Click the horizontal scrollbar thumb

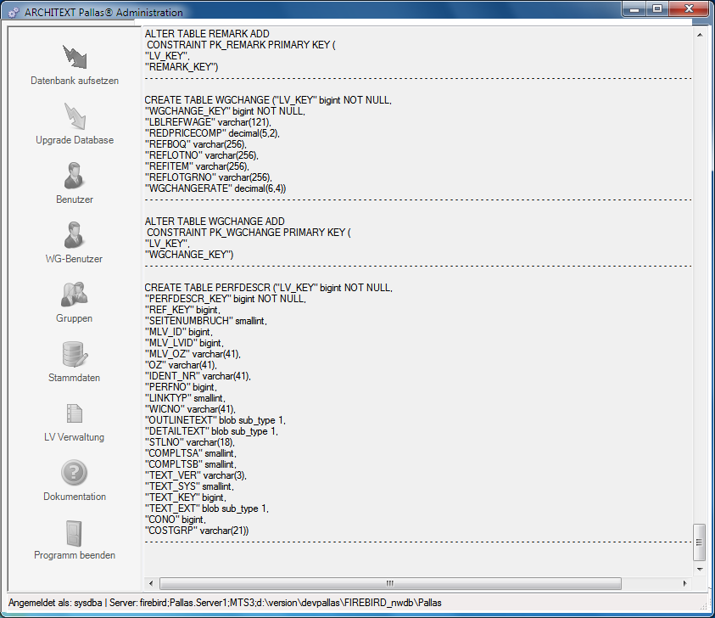[390, 583]
